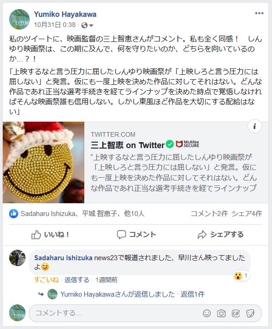Screen dimensions: 272x329
Task: Open the audience privacy globe dropdown
Action: [87, 25]
